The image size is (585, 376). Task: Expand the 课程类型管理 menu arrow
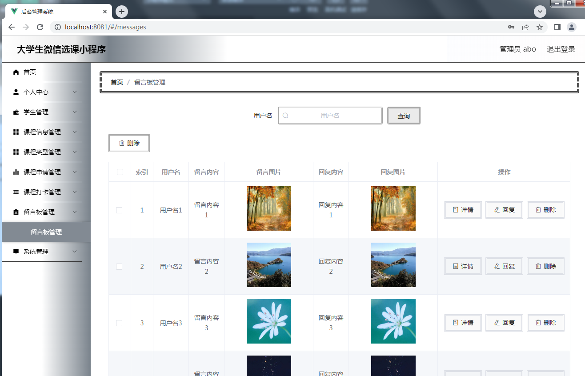(x=75, y=152)
